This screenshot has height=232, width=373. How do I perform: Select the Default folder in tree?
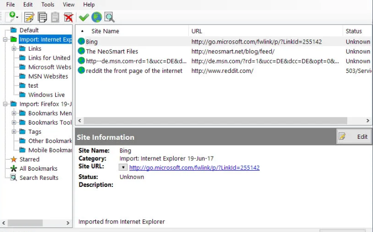coord(29,30)
